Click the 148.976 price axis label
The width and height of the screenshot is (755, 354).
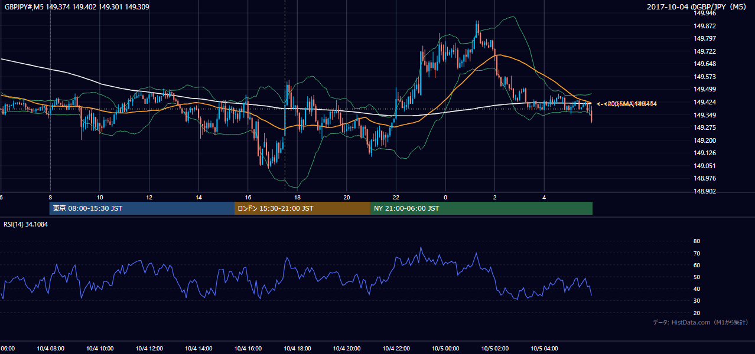pyautogui.click(x=705, y=178)
